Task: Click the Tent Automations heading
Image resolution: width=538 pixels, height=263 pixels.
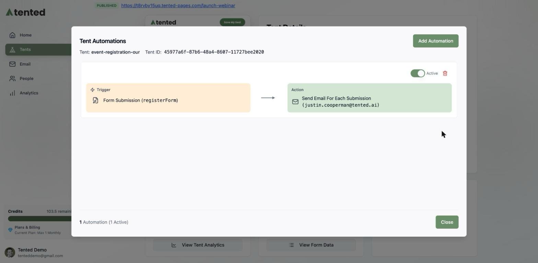Action: 103,41
